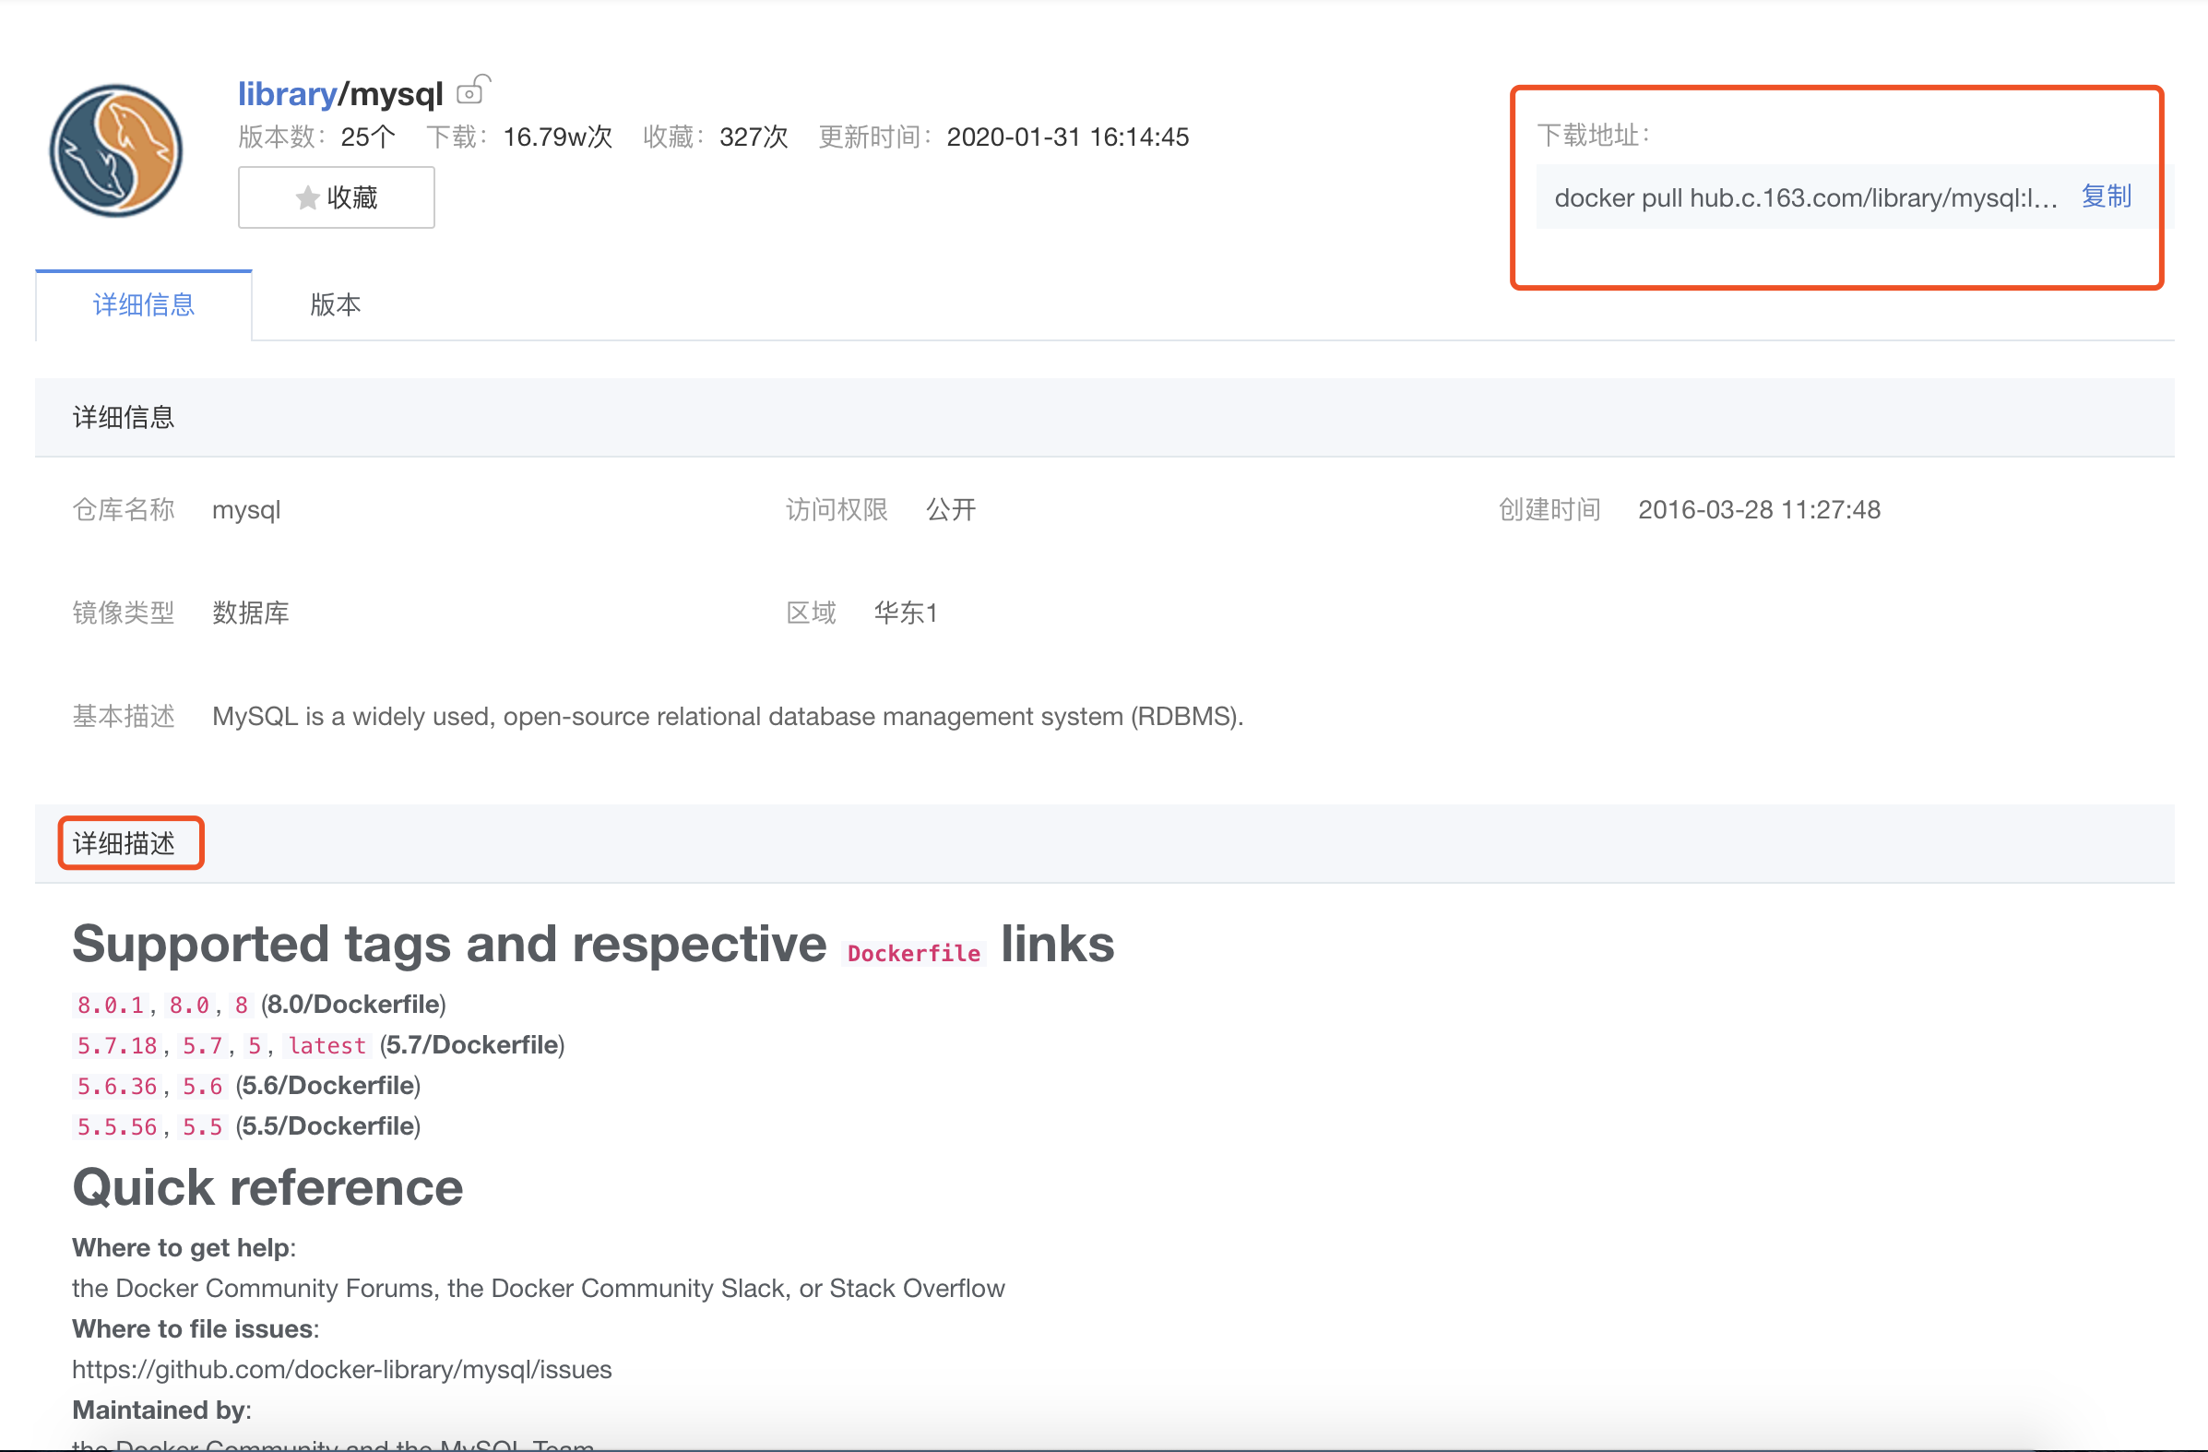Open the GitHub mysql issues URL
Screen dimensions: 2208x1452
(341, 1369)
